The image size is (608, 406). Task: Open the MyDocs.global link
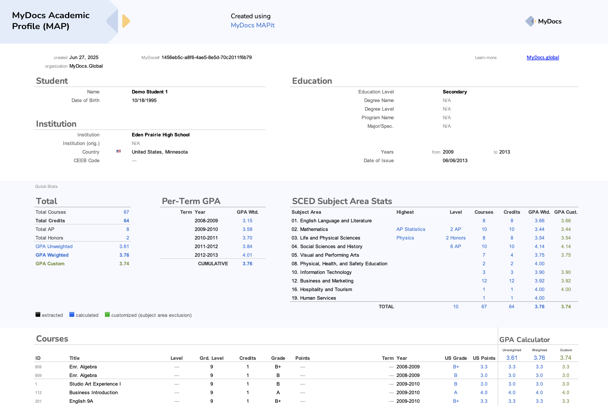(543, 57)
